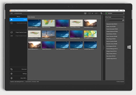Screen dimensions: 136x95
Task: Click the first monitor icon in top toolbar
Action: point(85,13)
